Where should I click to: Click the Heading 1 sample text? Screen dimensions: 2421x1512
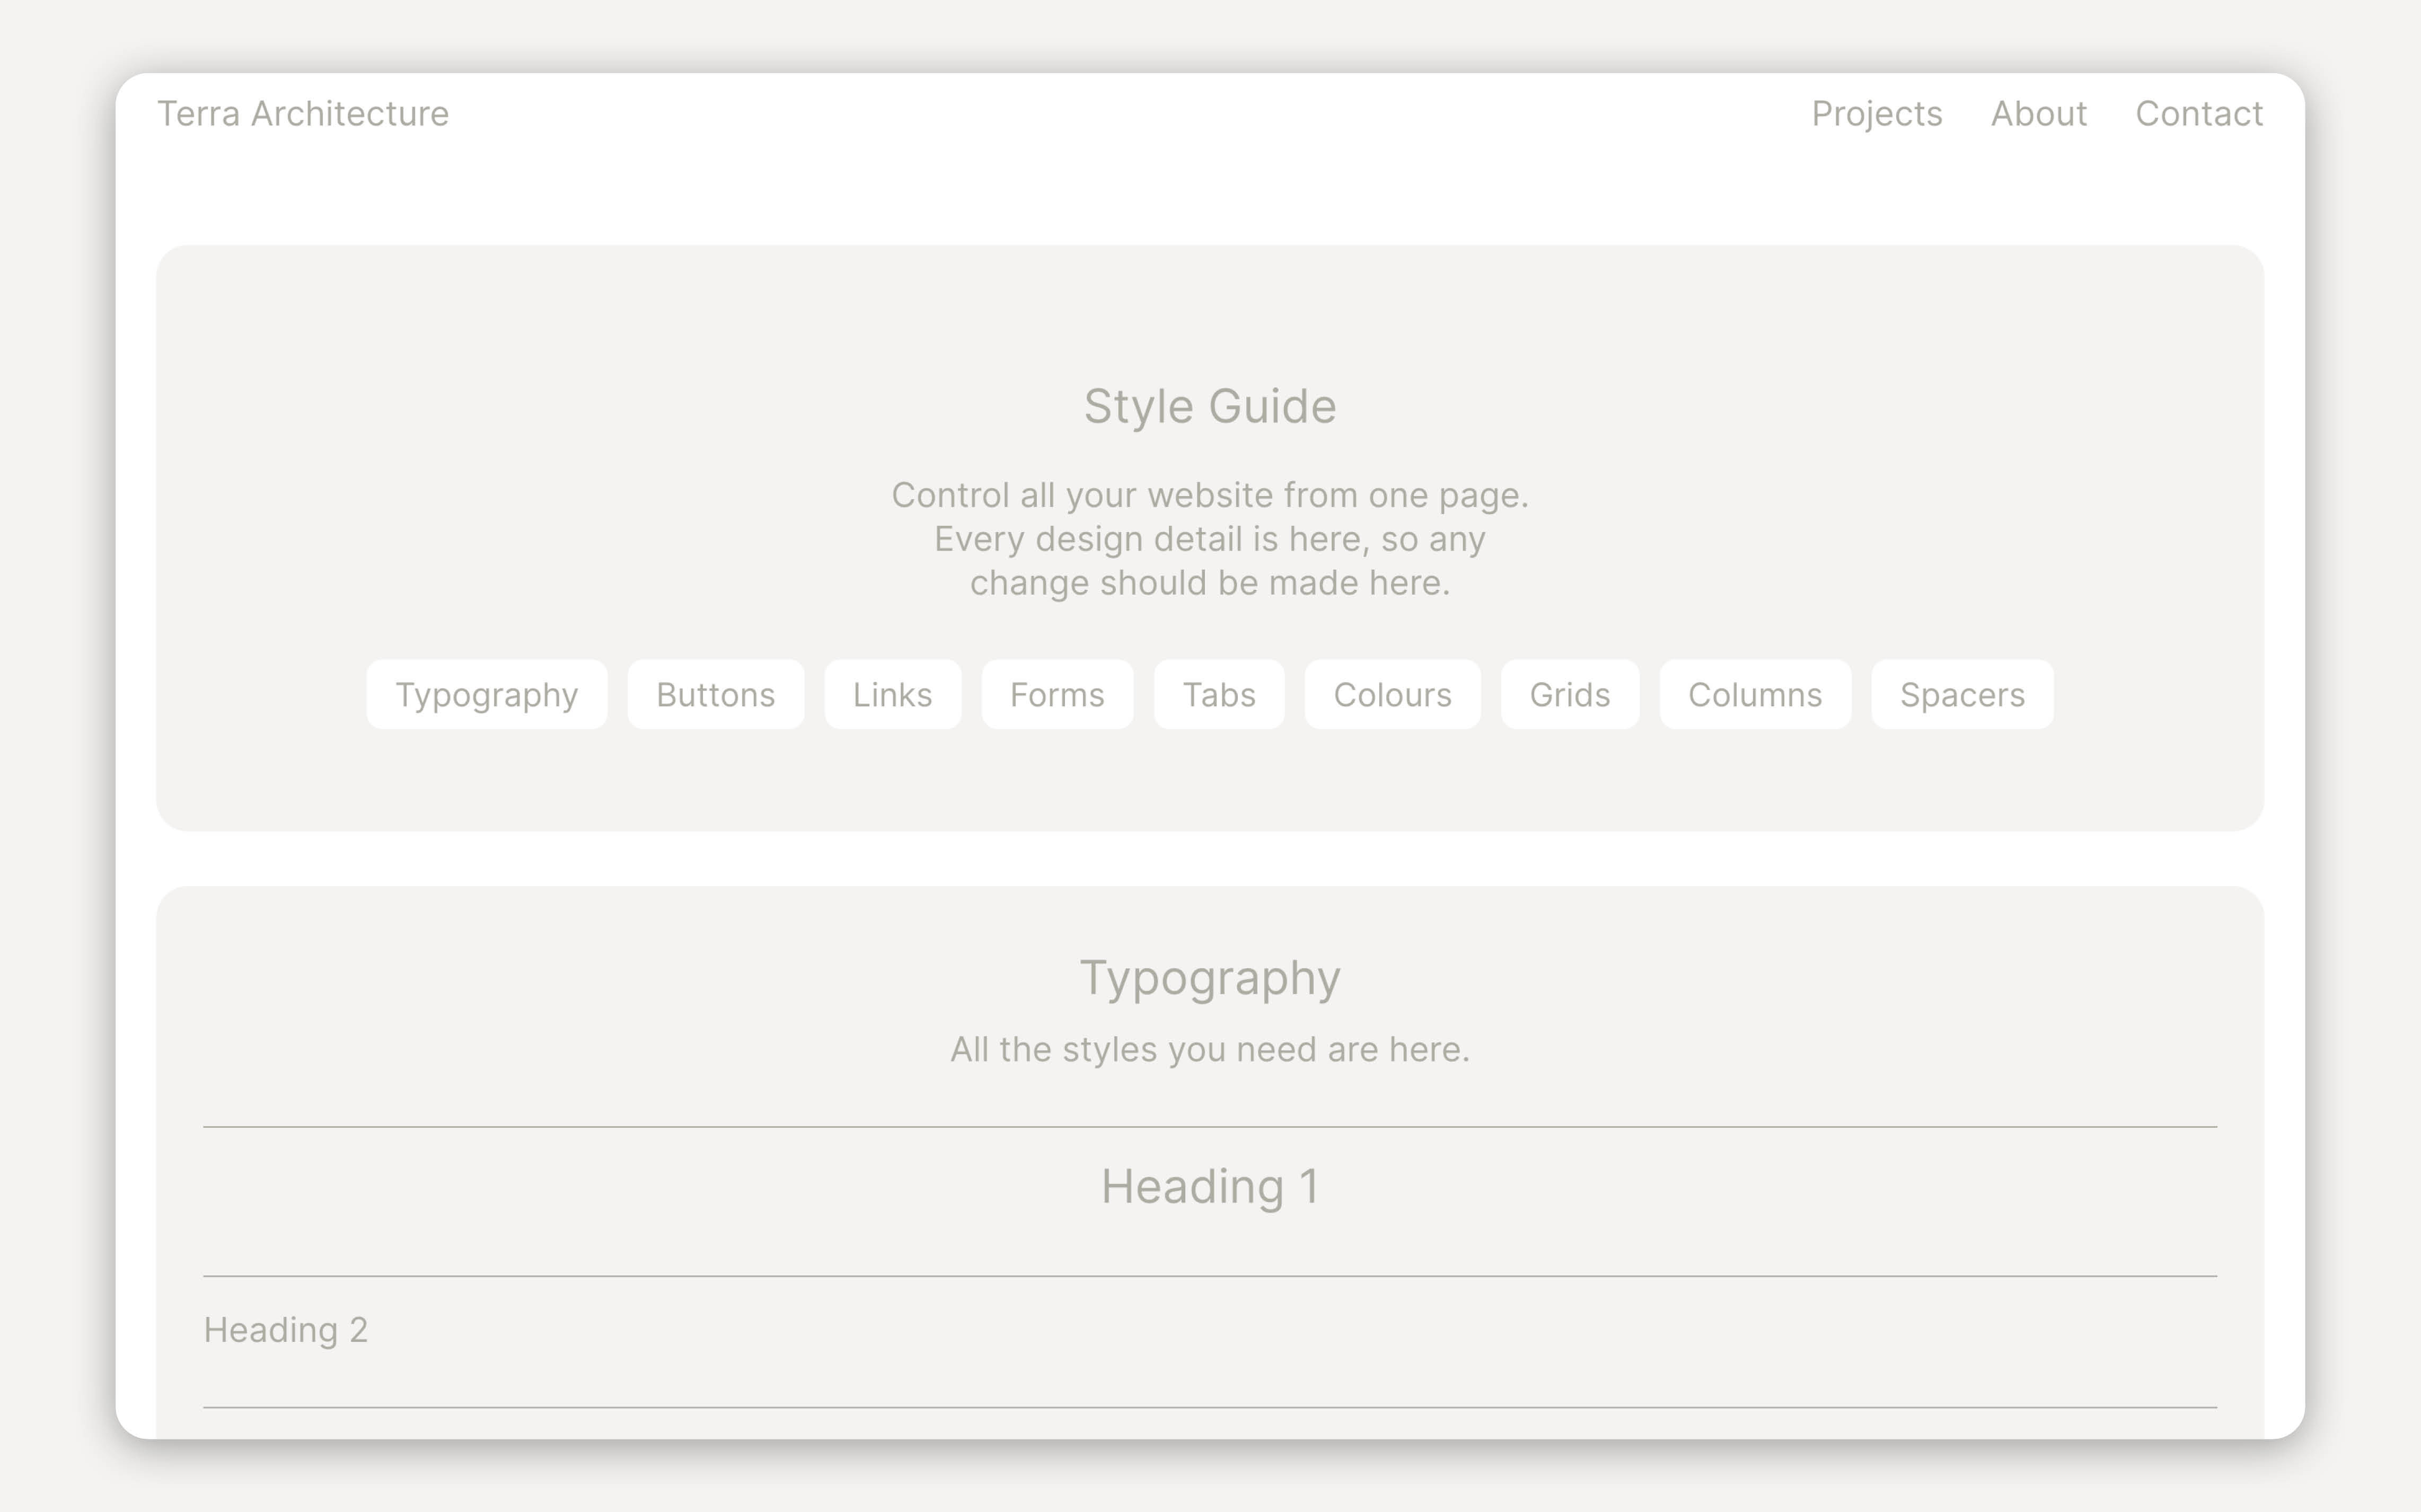(1210, 1186)
